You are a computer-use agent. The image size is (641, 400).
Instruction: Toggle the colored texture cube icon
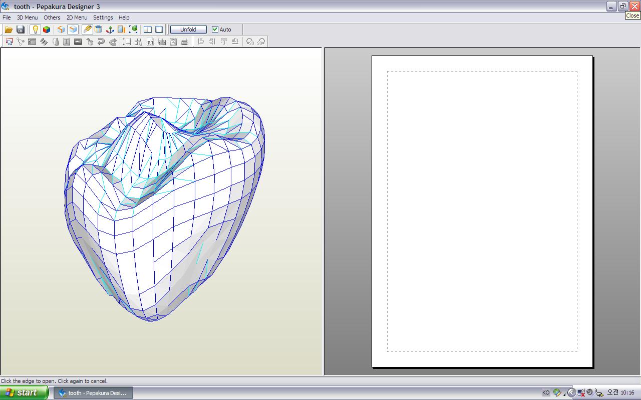47,29
